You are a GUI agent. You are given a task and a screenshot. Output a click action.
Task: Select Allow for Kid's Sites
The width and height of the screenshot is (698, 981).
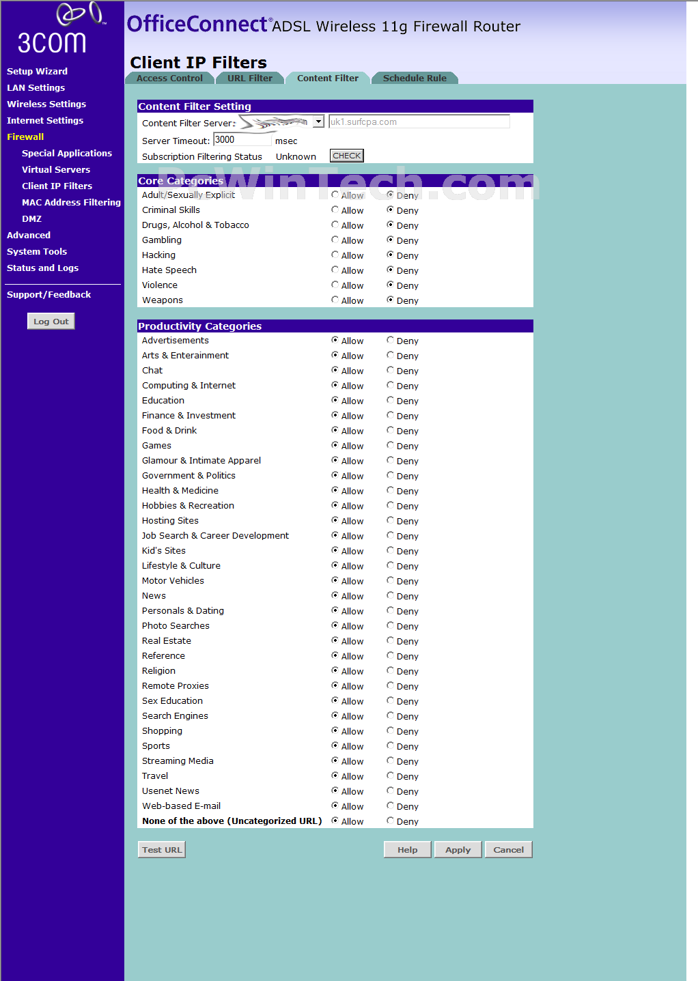[x=335, y=550]
